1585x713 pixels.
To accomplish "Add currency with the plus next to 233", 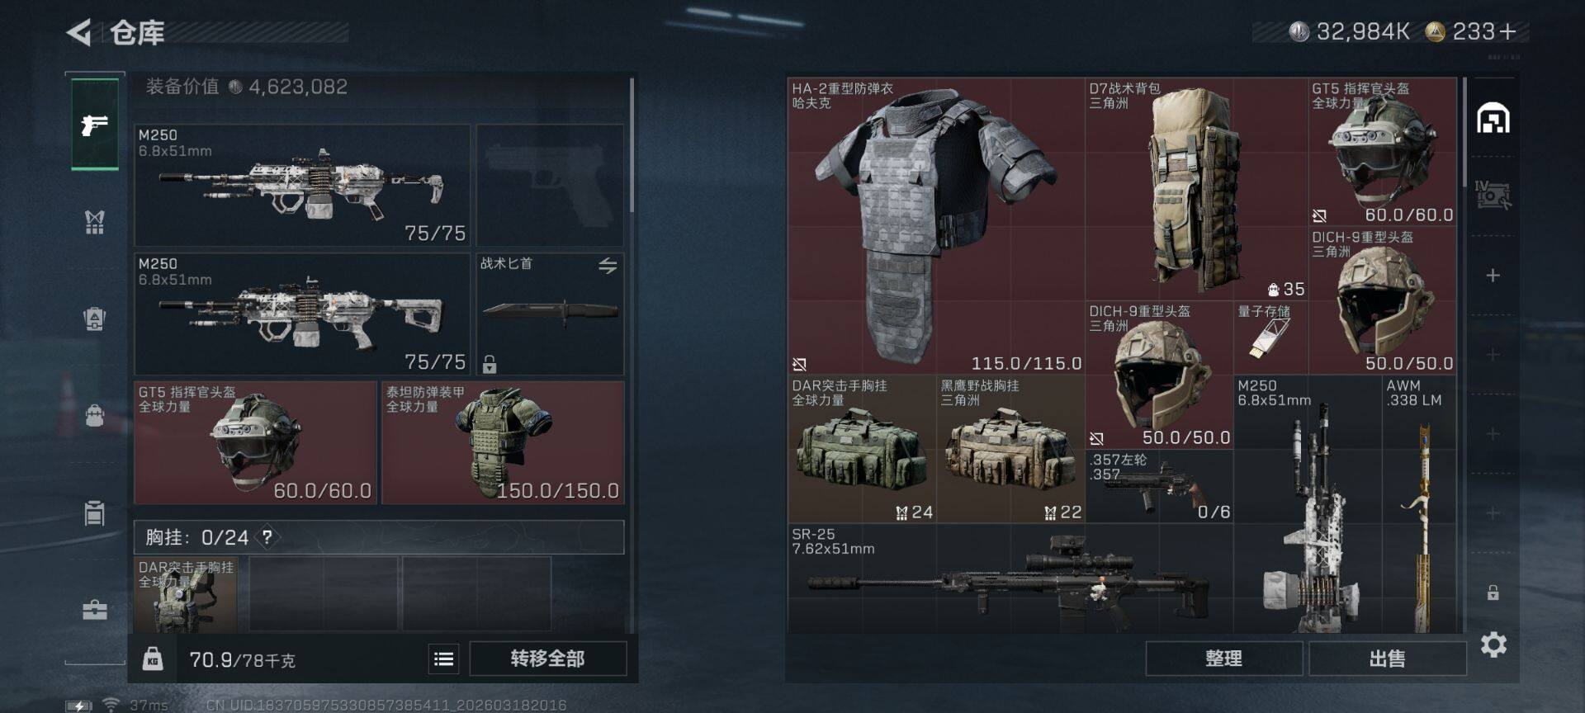I will pyautogui.click(x=1507, y=32).
